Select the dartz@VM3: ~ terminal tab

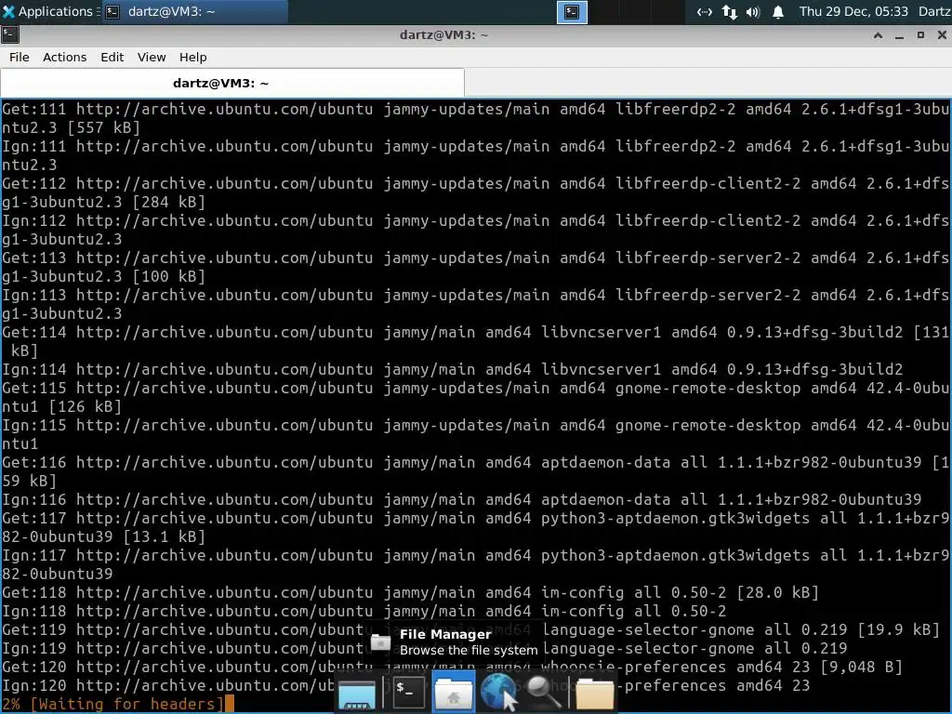tap(231, 83)
